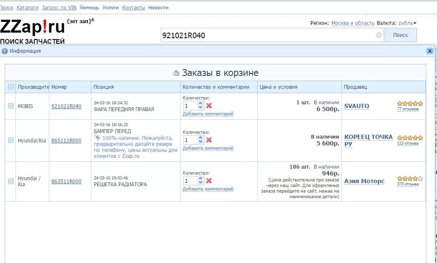Click the star rating of КОРЕЕЦ ТОЧКА РУ

[410, 138]
